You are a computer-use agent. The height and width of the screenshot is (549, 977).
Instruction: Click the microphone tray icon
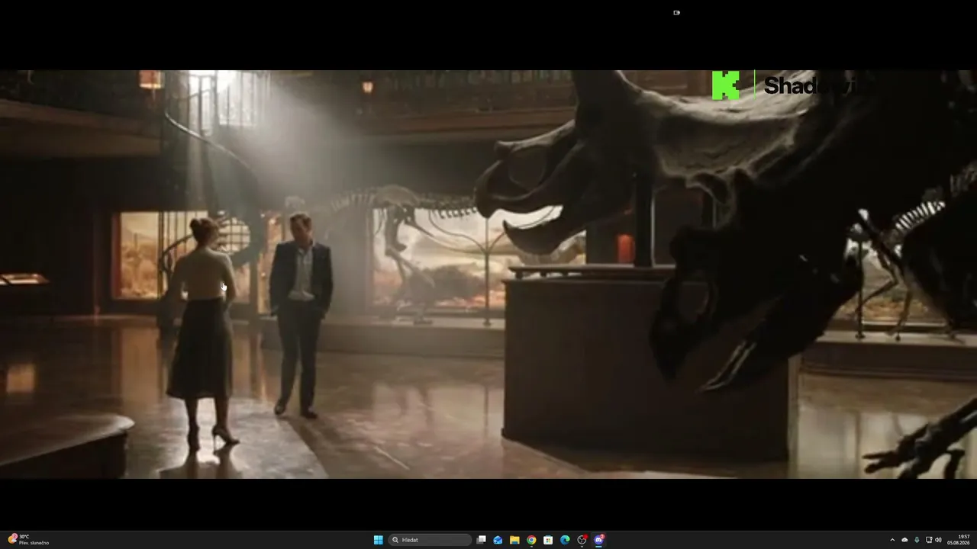[917, 540]
